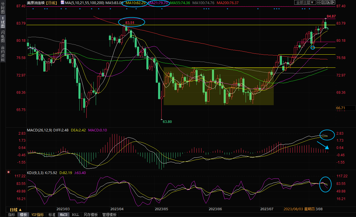356x217 pixels.
Task: Click the 另存模板 button
Action: coord(90,215)
